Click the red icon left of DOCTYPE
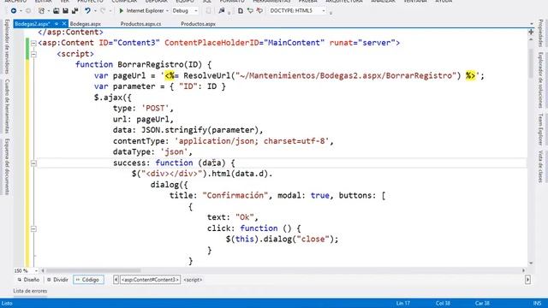This screenshot has height=308, width=548. point(259,11)
